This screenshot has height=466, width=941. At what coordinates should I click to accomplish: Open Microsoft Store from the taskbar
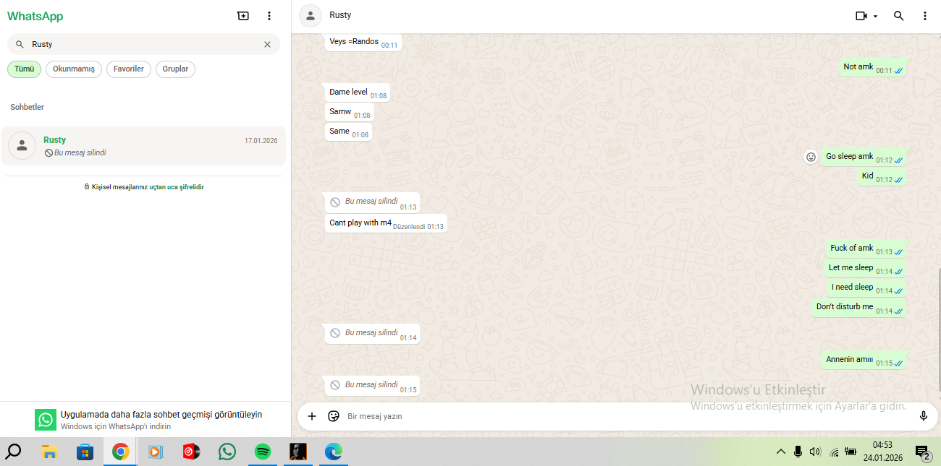[x=85, y=452]
